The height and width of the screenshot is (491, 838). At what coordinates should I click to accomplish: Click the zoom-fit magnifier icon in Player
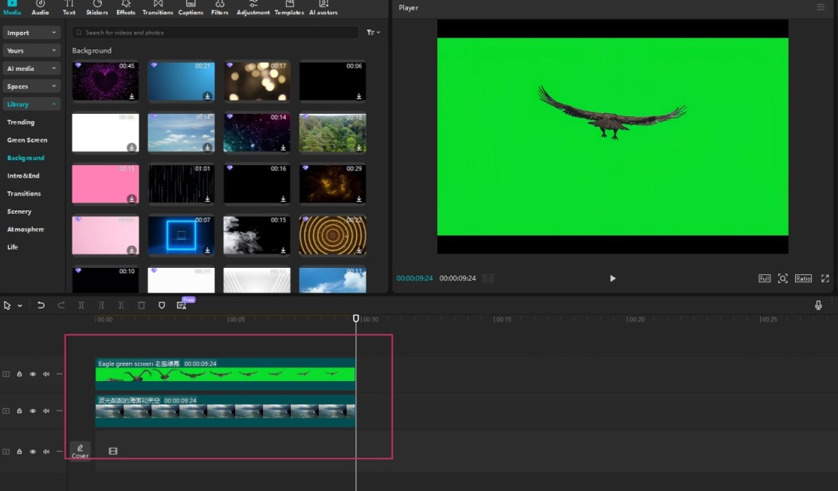[782, 278]
